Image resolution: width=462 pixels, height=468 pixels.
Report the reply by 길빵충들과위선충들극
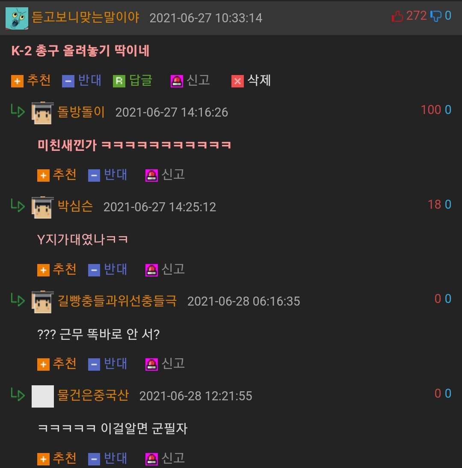(151, 364)
